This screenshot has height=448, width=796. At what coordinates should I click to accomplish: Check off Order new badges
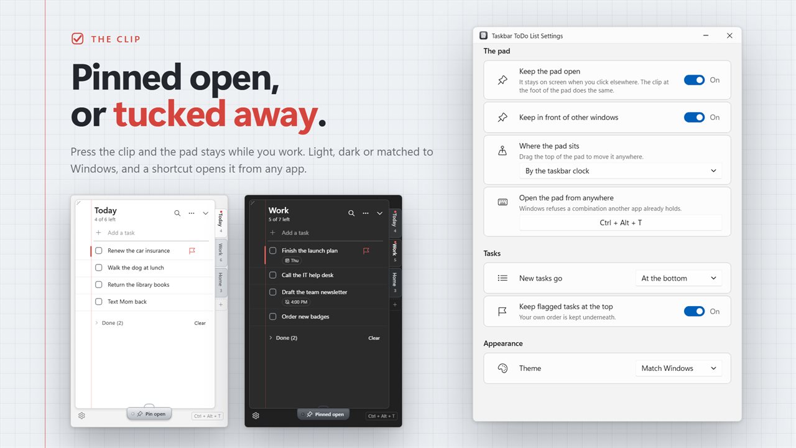273,317
